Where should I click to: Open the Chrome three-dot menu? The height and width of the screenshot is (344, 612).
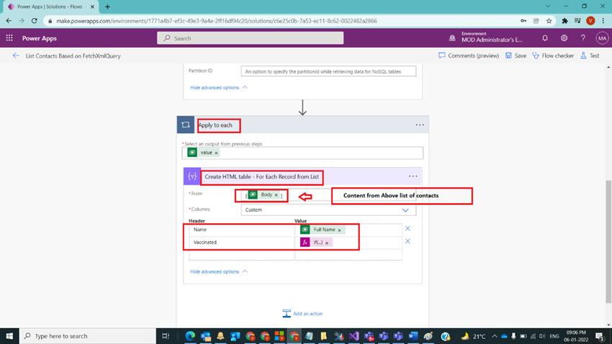[x=603, y=21]
